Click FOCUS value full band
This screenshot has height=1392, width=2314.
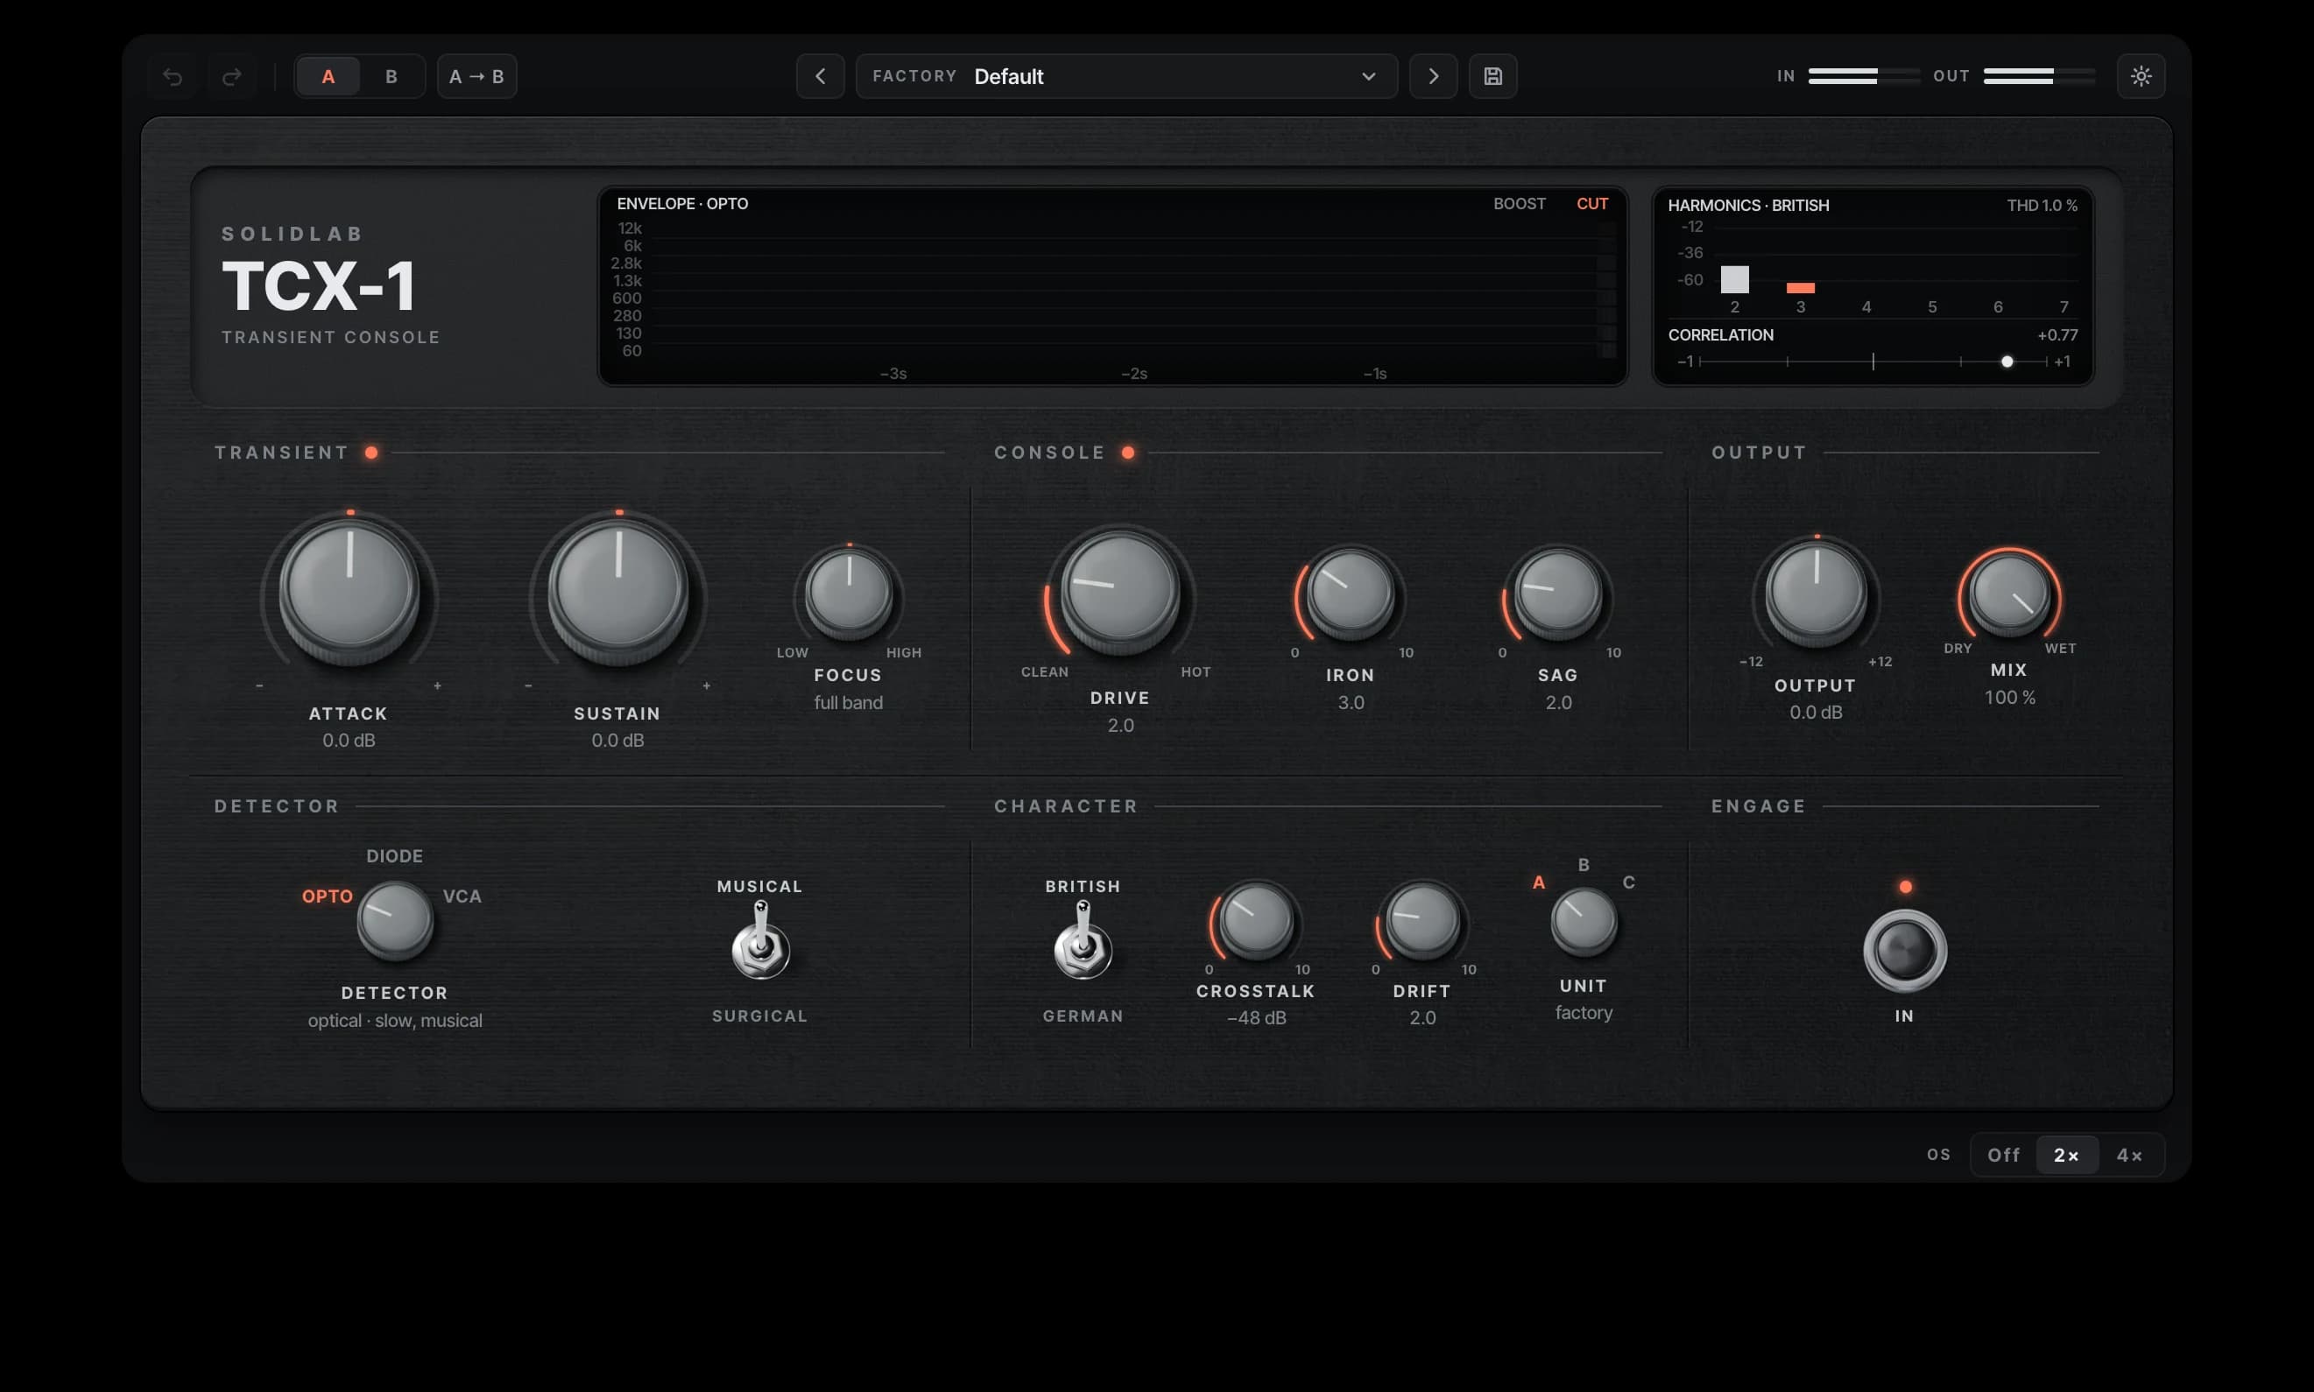(x=849, y=702)
